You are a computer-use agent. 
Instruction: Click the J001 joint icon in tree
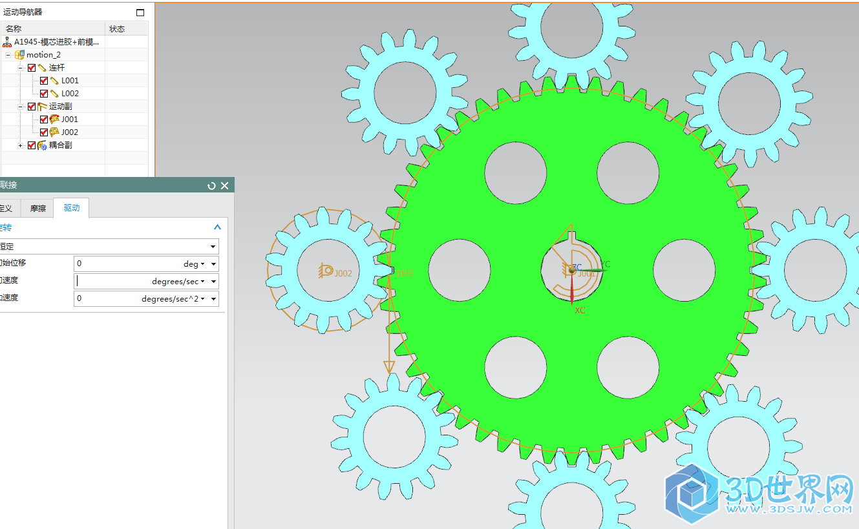(x=54, y=119)
